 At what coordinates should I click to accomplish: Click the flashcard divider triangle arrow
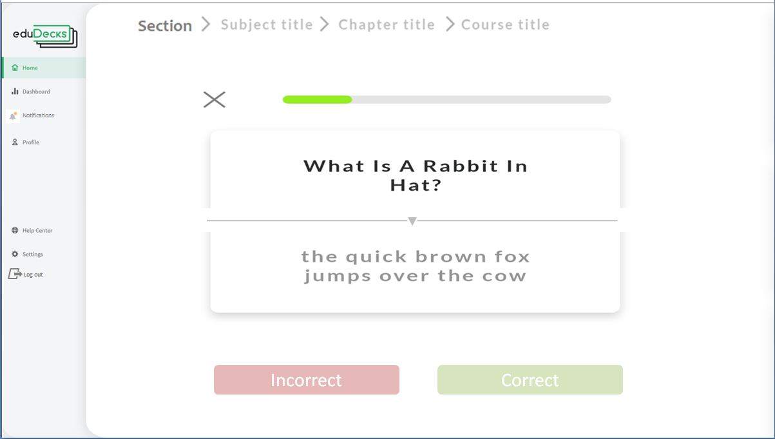point(412,221)
